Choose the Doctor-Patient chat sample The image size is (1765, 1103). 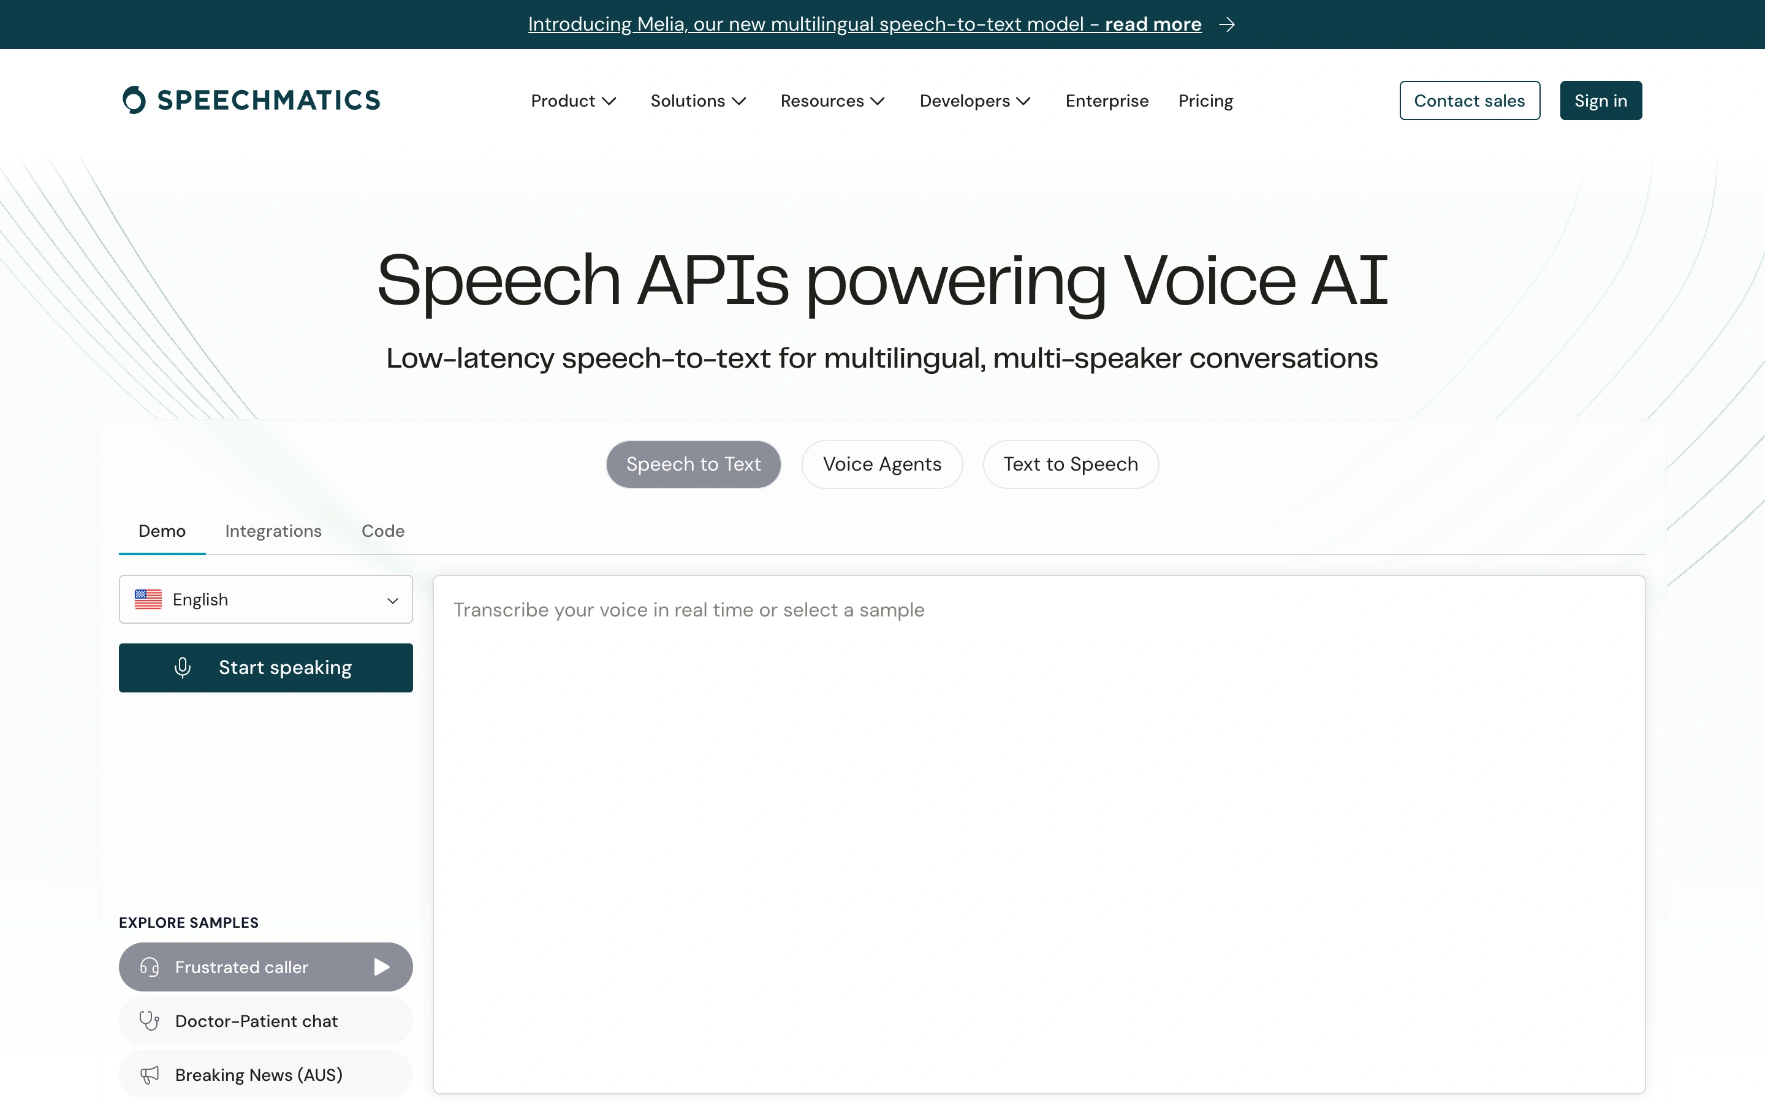pos(265,1020)
